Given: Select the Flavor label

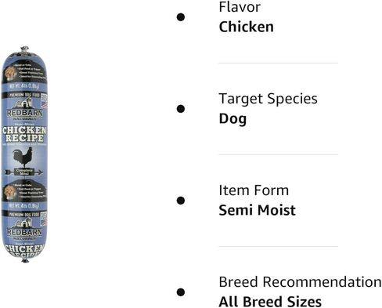Looking at the screenshot, I should (240, 7).
